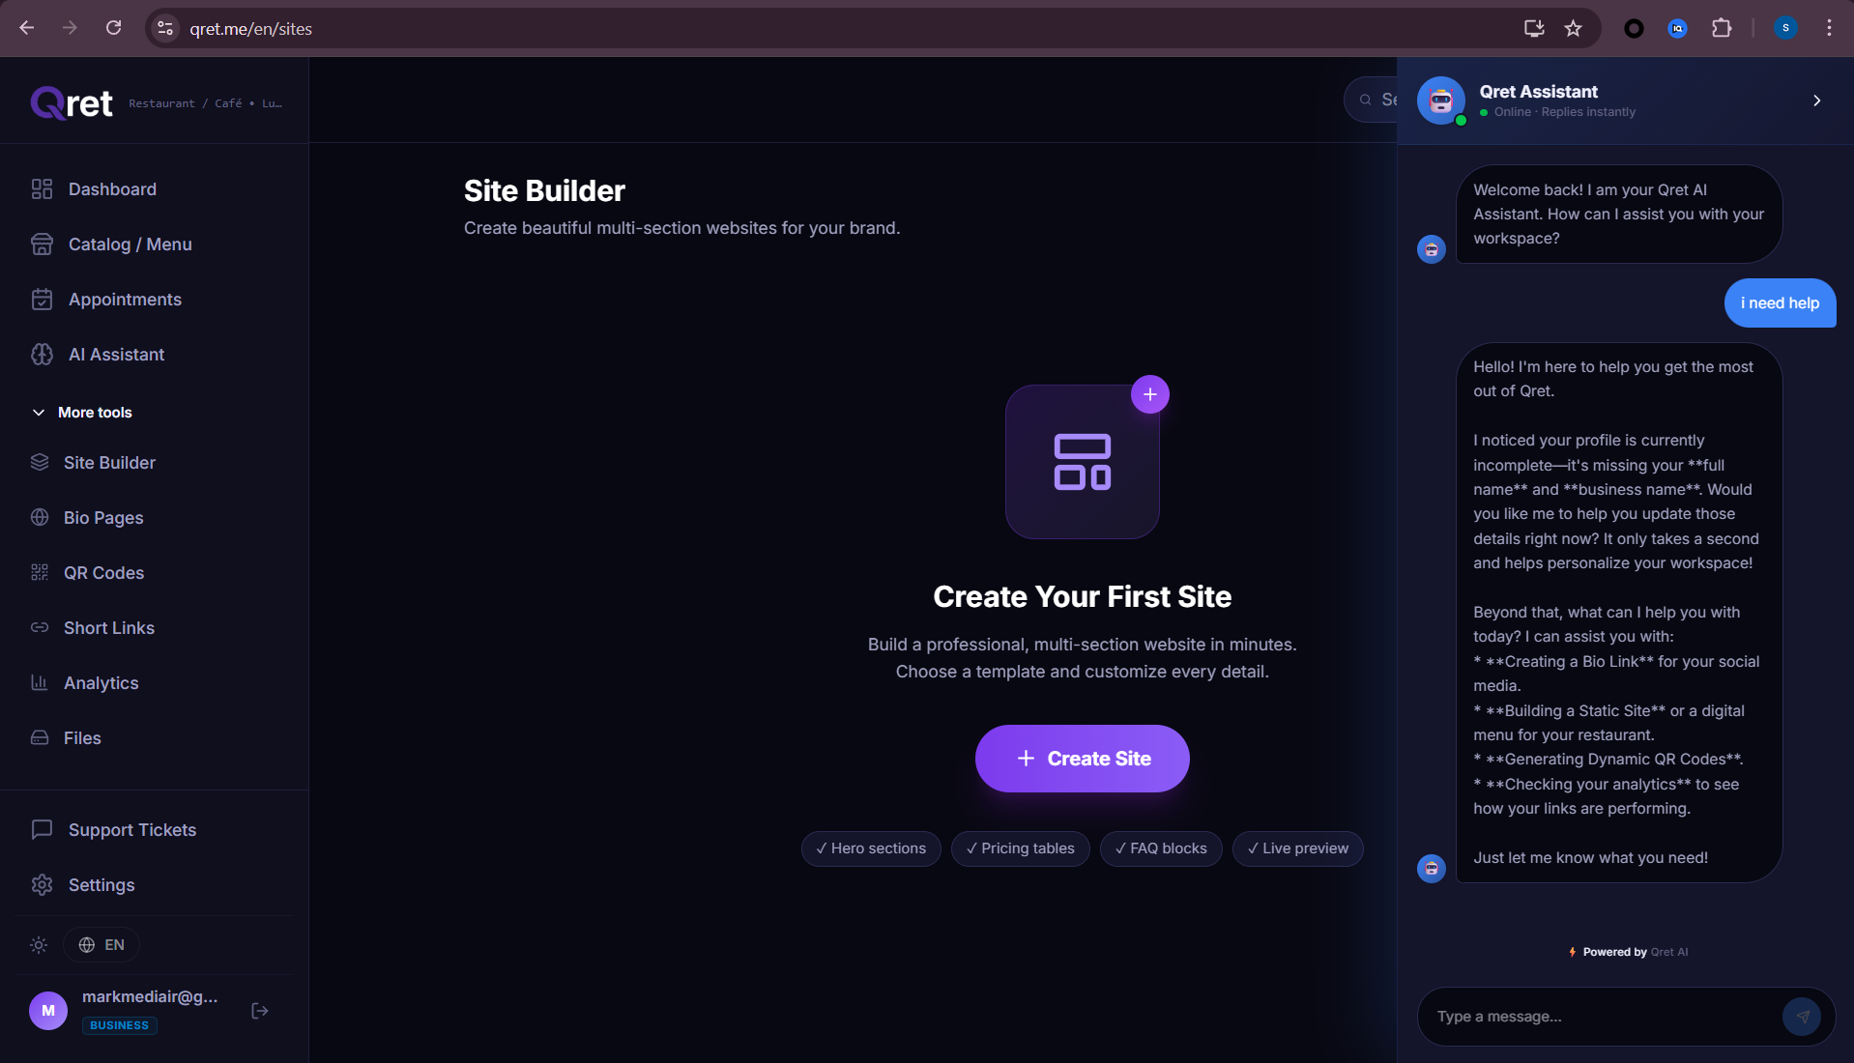Click the Dashboard grid icon
The width and height of the screenshot is (1854, 1063).
(42, 189)
